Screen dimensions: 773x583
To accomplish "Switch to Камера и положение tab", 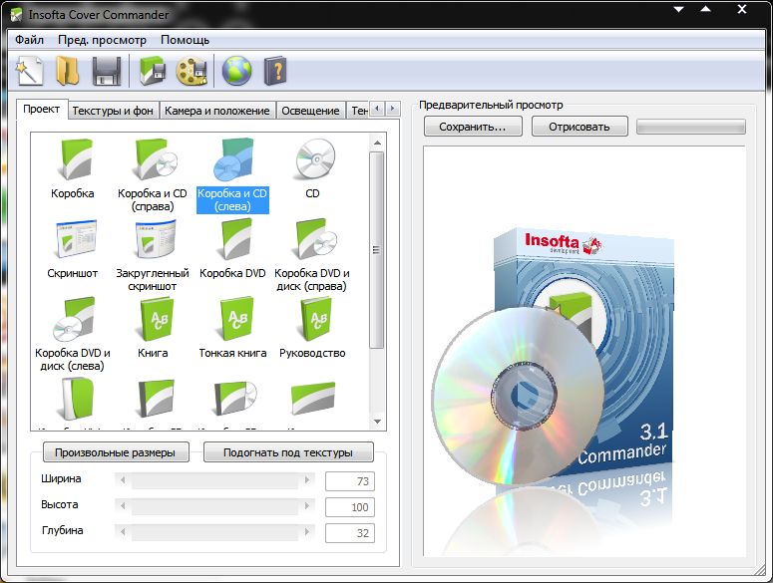I will tap(216, 111).
